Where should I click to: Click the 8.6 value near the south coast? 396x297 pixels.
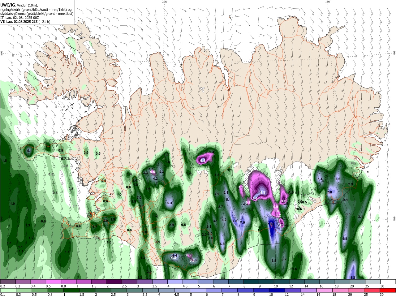[x=175, y=256]
